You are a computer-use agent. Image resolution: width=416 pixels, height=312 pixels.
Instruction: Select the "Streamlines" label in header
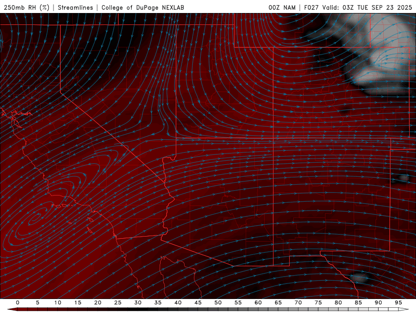tap(75, 7)
